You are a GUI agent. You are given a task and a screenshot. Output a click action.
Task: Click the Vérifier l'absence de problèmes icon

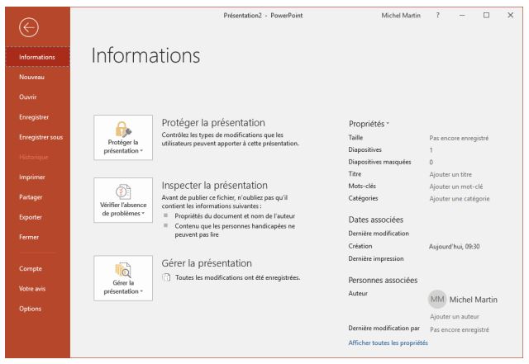pyautogui.click(x=123, y=190)
